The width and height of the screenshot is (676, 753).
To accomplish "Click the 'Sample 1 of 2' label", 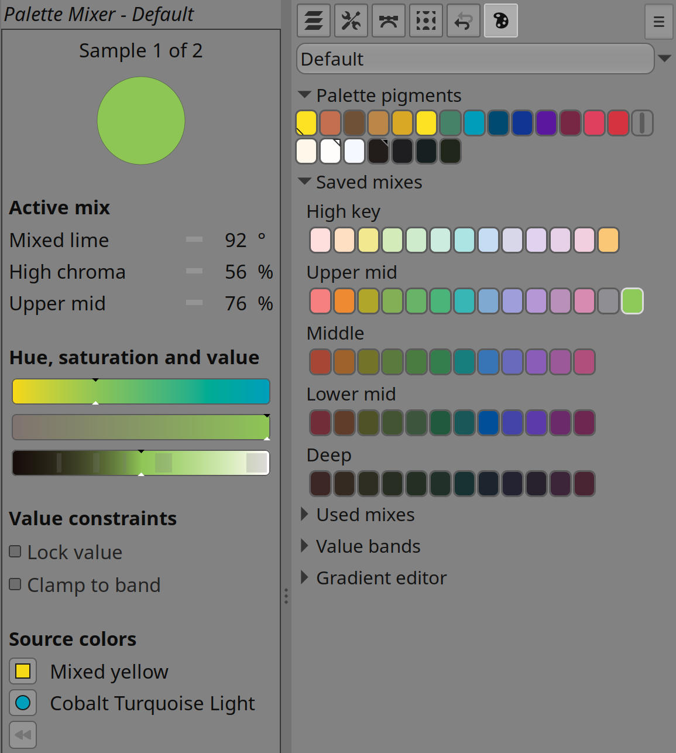I will point(141,51).
